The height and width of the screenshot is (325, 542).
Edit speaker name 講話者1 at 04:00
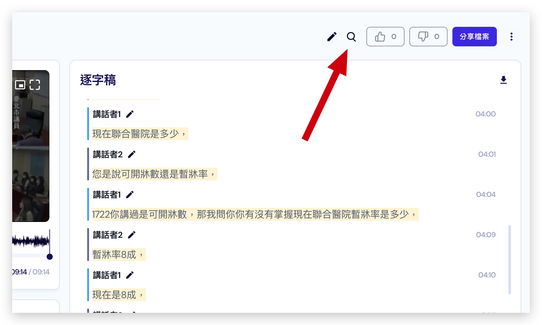tap(130, 114)
